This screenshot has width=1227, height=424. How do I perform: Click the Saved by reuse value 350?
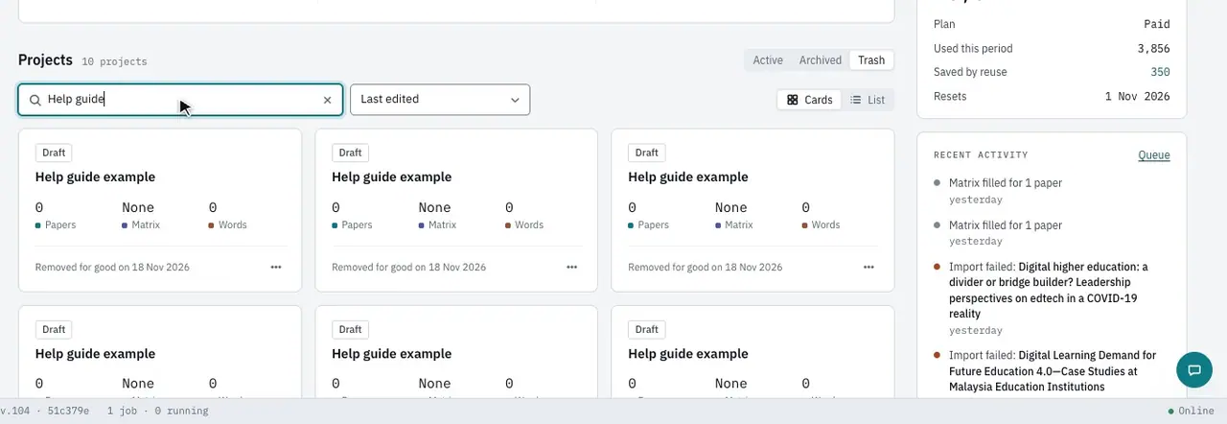1160,72
